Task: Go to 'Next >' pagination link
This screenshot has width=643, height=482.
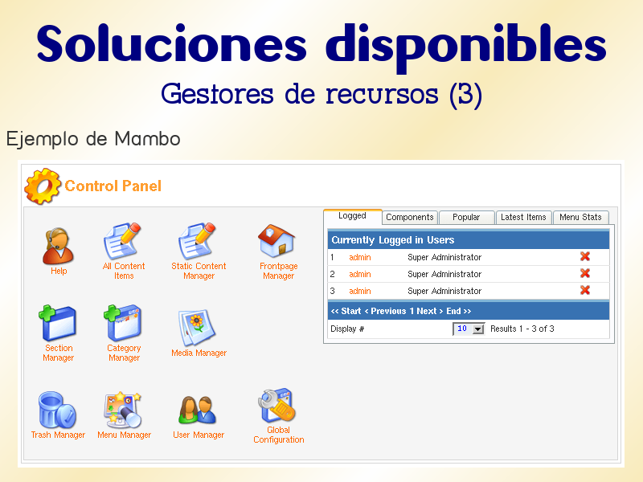Action: 430,311
